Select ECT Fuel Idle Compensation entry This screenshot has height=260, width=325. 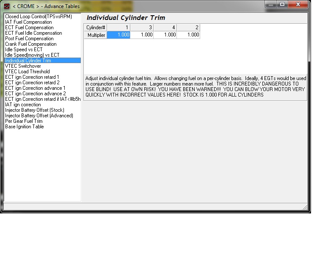coord(33,33)
